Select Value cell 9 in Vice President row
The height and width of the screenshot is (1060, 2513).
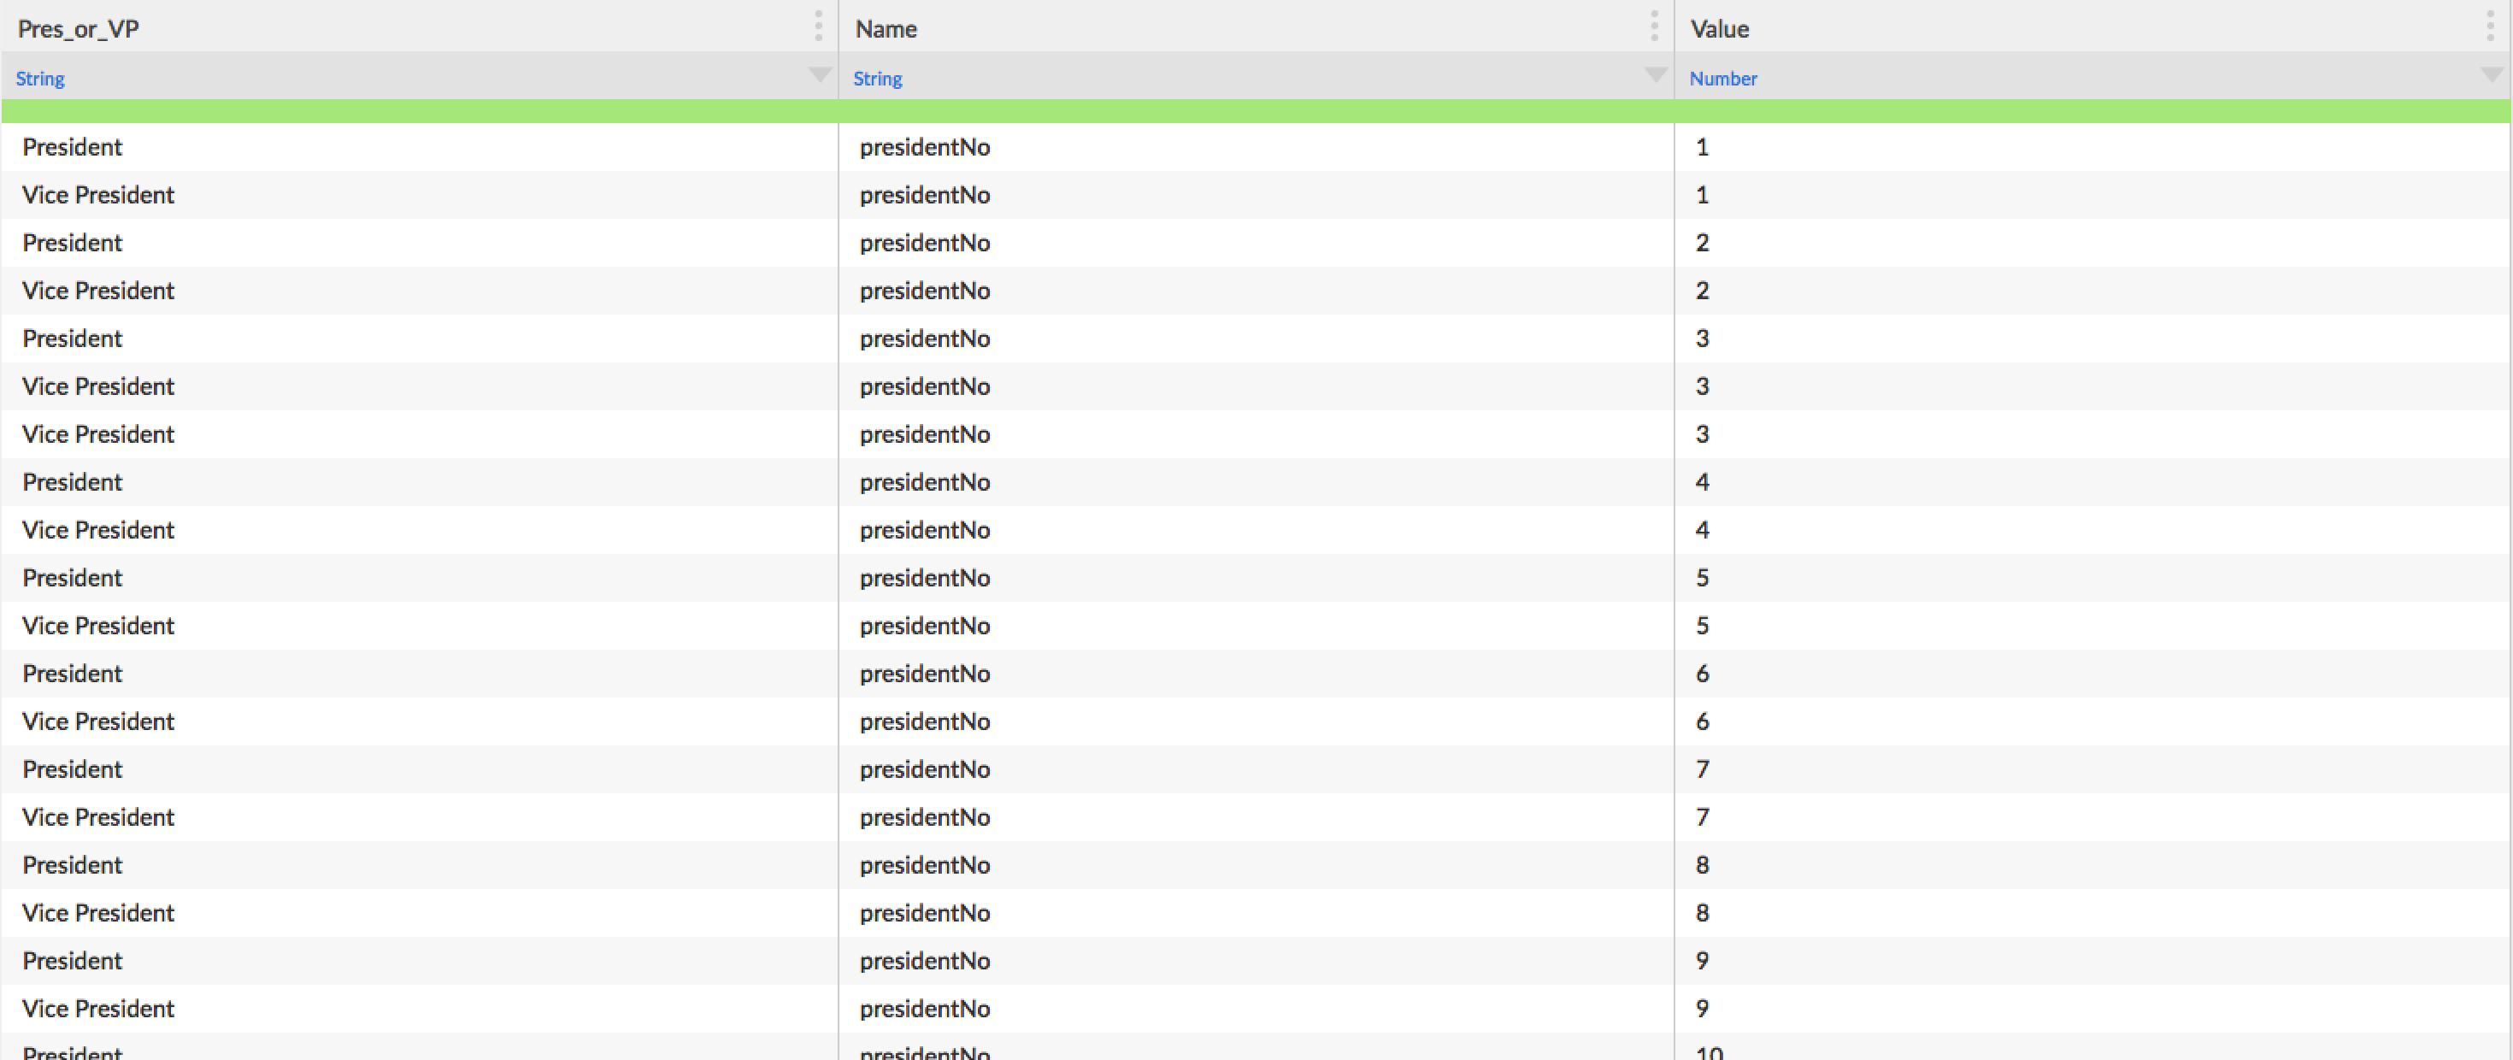[1701, 1008]
